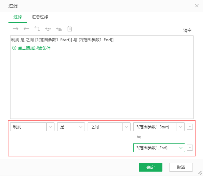This screenshot has height=176, width=203.
Task: Click the small type selector beside Start parameter
Action: tap(190, 127)
